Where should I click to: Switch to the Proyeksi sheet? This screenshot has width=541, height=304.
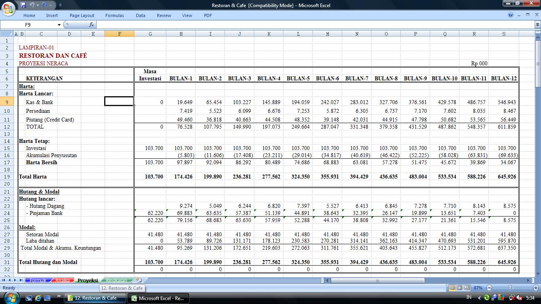pyautogui.click(x=88, y=280)
